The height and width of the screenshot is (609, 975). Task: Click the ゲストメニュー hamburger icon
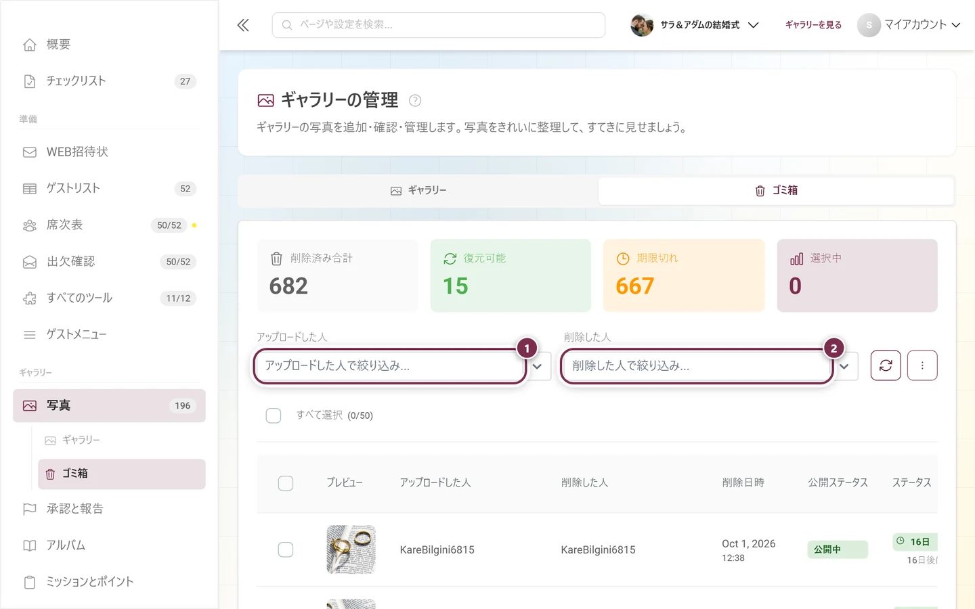(30, 335)
